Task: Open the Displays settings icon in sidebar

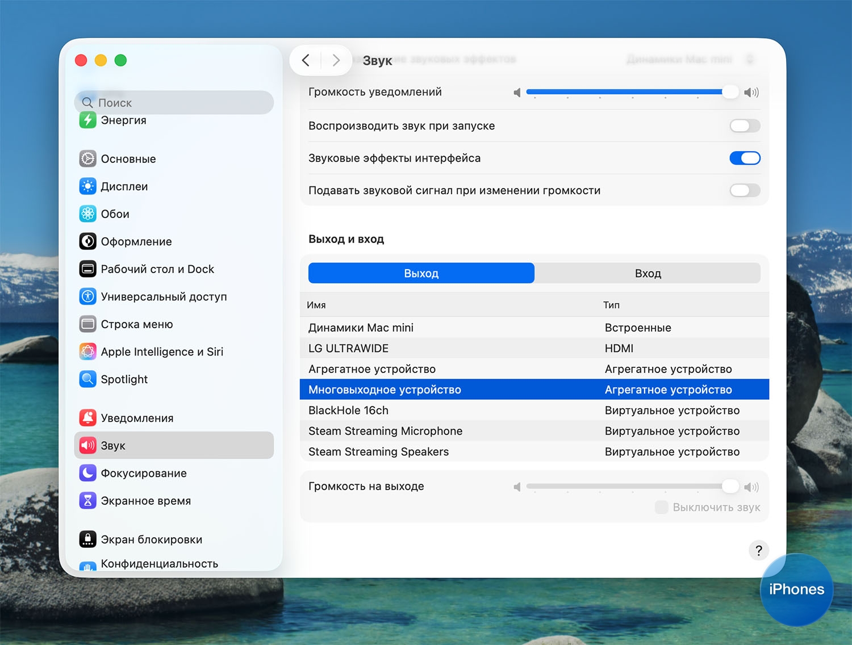Action: click(87, 186)
